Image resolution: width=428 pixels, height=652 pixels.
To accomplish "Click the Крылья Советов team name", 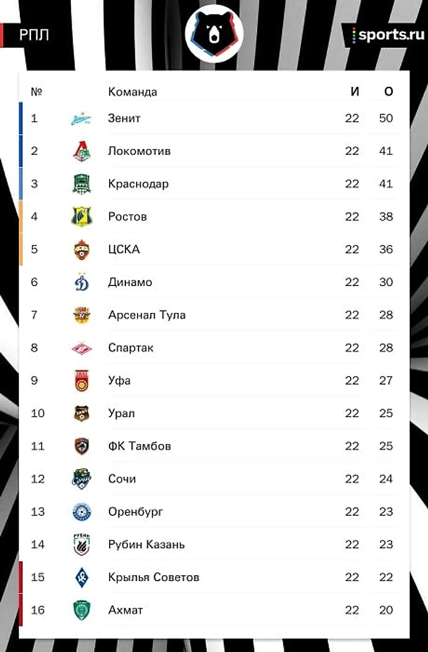I will 154,578.
